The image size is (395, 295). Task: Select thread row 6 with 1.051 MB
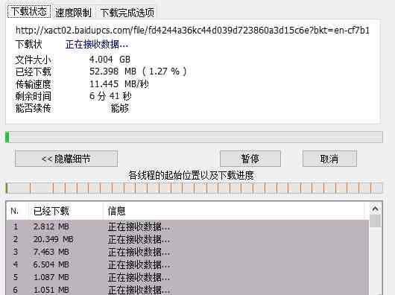(x=187, y=290)
